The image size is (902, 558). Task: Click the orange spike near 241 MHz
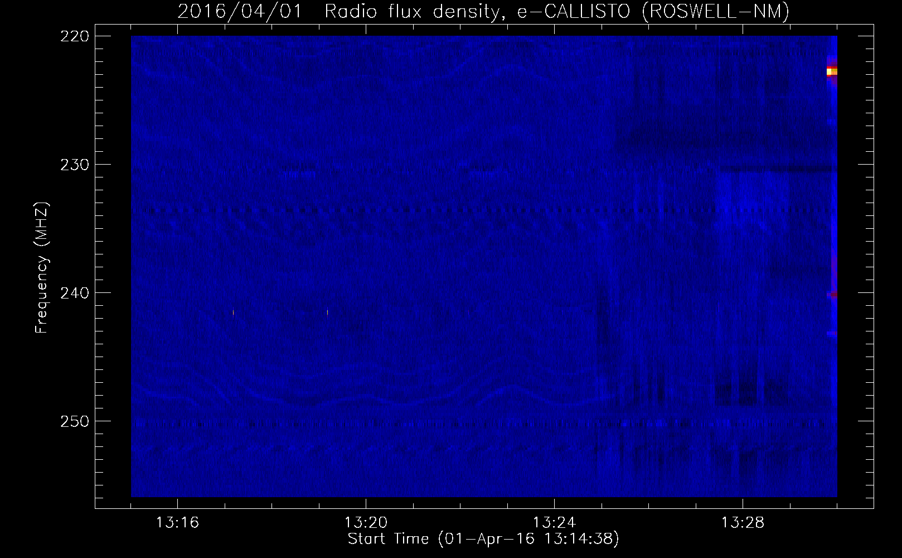click(234, 312)
